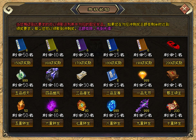Click the 三品潜龙 button
The width and height of the screenshot is (196, 140).
click(x=83, y=93)
